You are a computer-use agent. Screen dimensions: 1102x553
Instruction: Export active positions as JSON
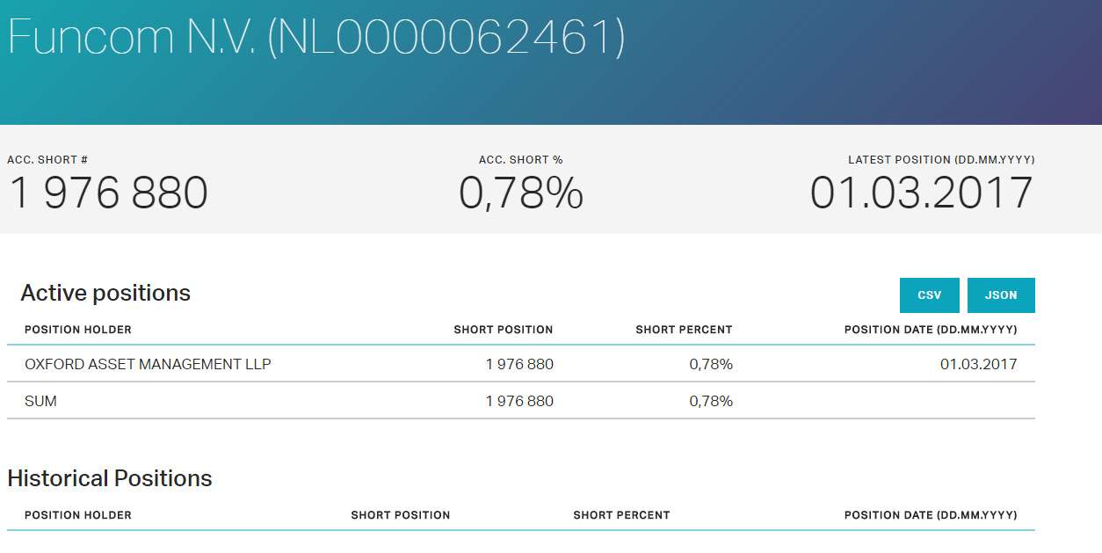click(1001, 295)
